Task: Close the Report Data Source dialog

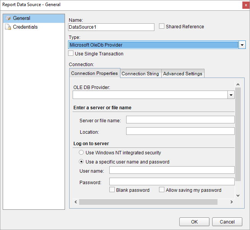Action: [246, 5]
